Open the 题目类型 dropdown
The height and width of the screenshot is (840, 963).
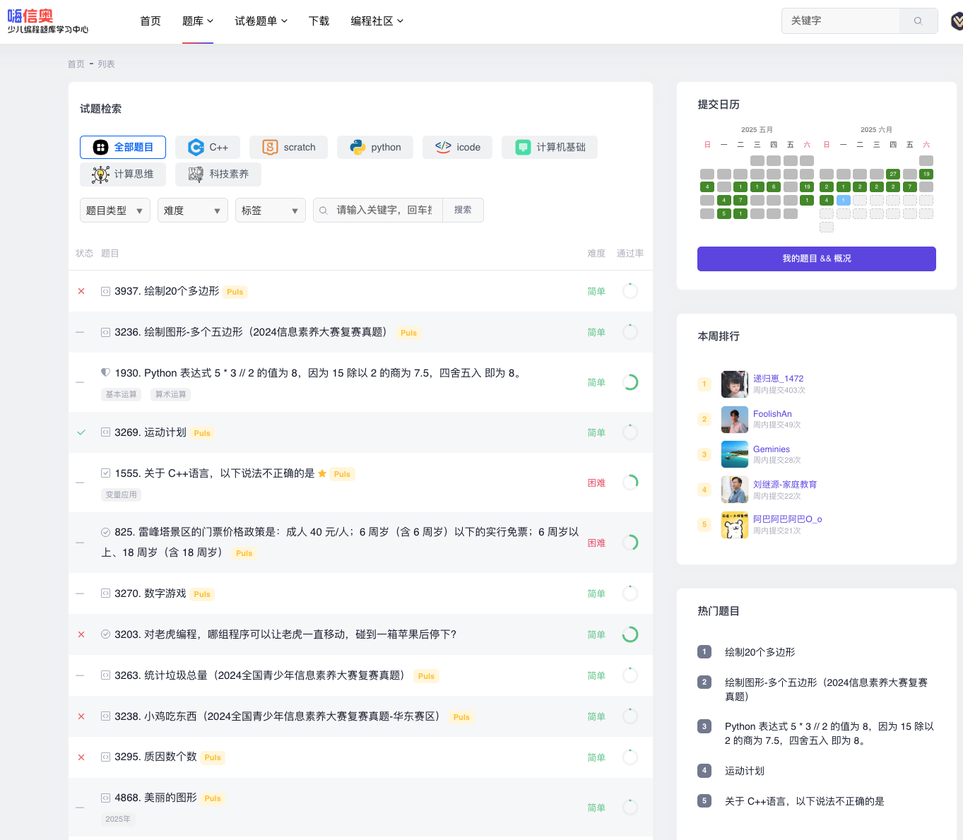click(114, 210)
